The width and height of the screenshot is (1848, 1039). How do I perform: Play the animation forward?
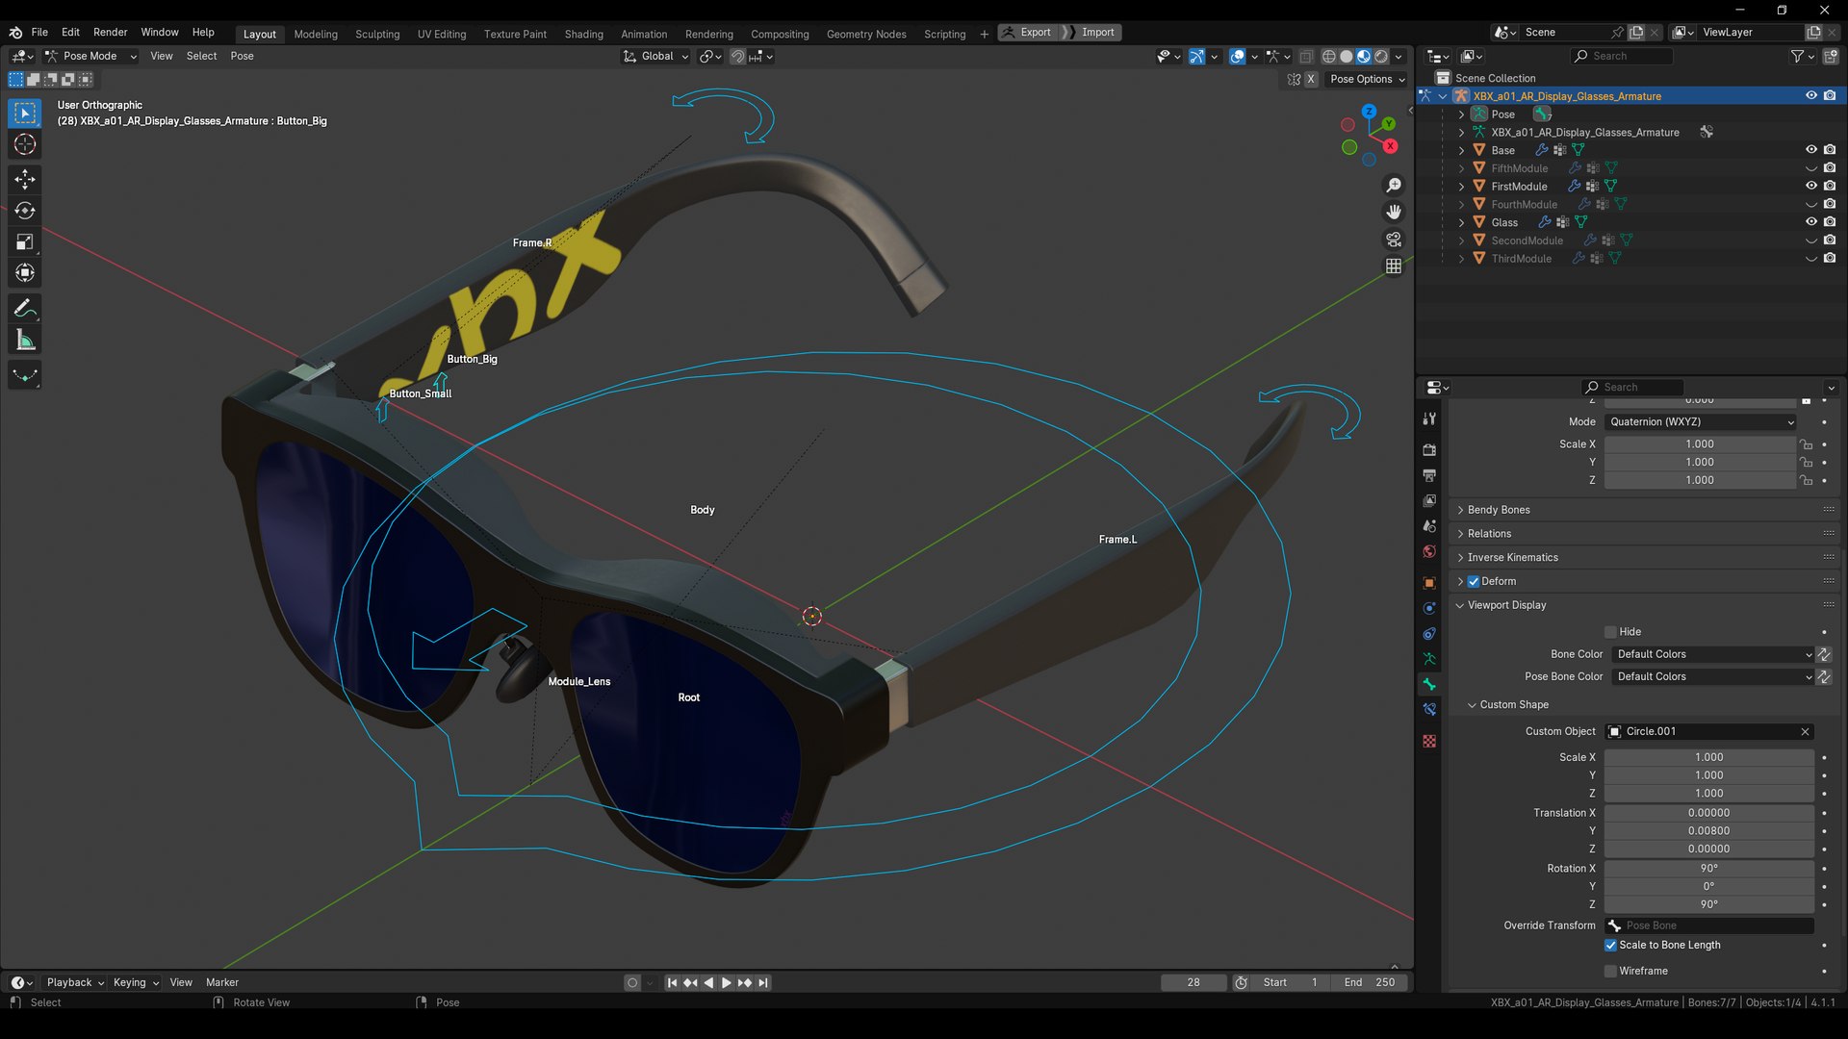(x=727, y=982)
